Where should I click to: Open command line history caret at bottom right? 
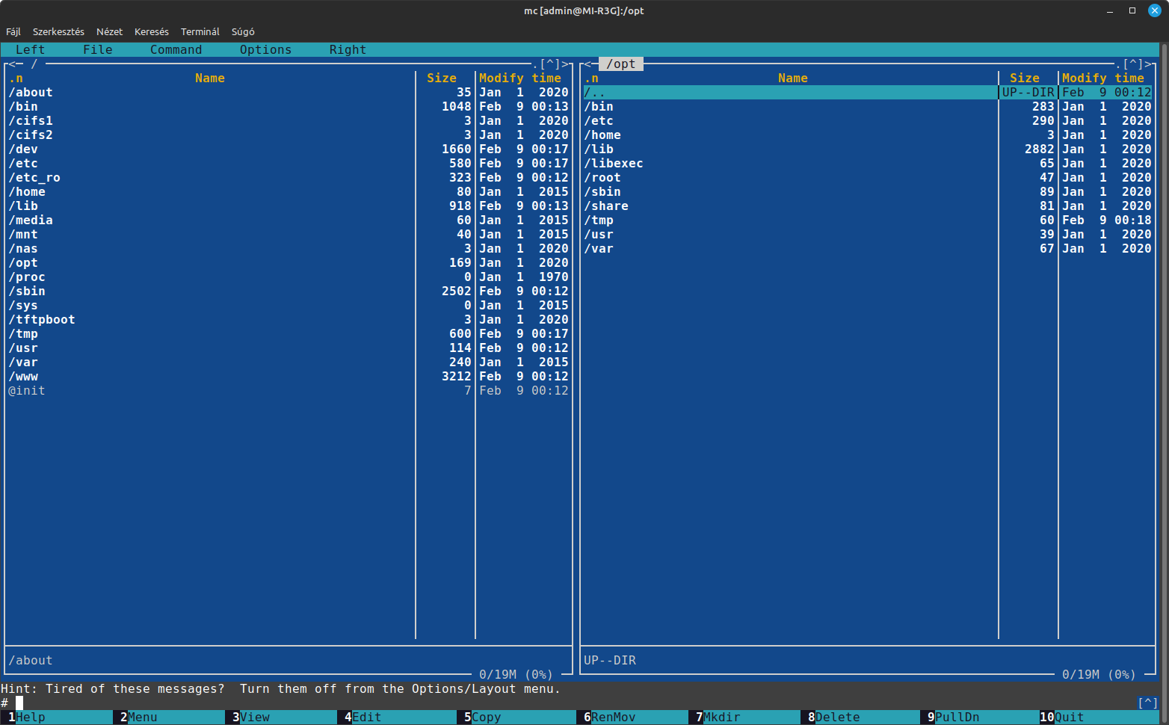click(1148, 703)
